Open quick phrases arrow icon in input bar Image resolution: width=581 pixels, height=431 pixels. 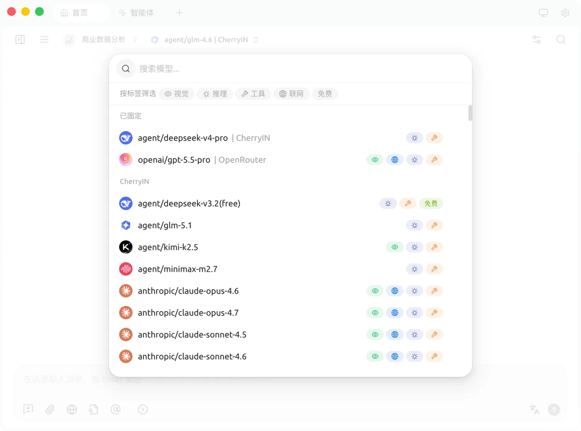[x=143, y=410]
